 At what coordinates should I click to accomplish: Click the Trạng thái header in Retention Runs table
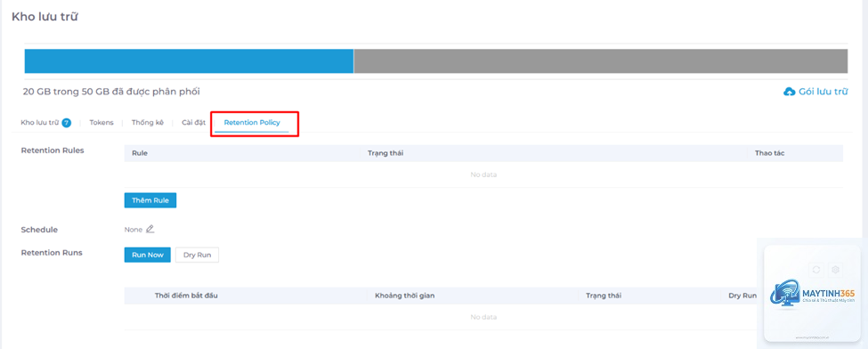[x=604, y=296]
